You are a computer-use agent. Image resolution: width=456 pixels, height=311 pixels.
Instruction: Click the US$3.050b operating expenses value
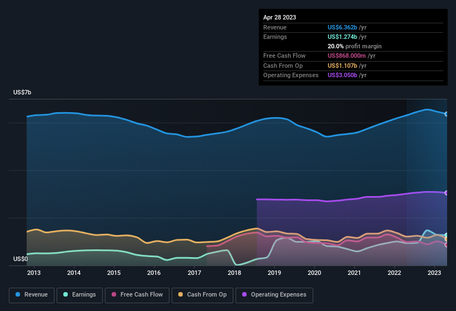pos(342,76)
